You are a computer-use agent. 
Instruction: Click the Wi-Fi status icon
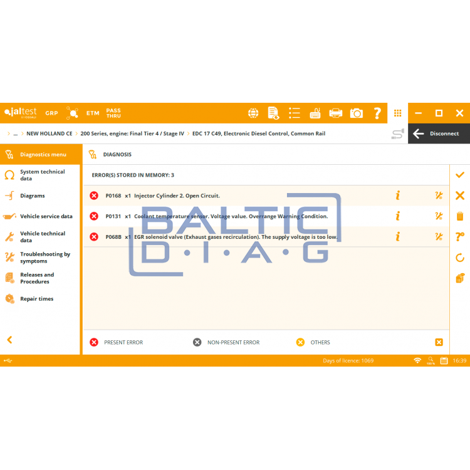pos(417,360)
